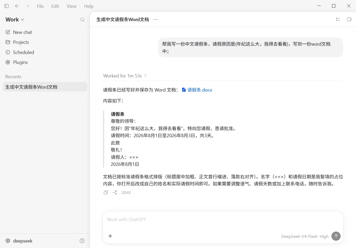Click the help question mark icon
Screen dimensions: 356x248
(x=82, y=241)
